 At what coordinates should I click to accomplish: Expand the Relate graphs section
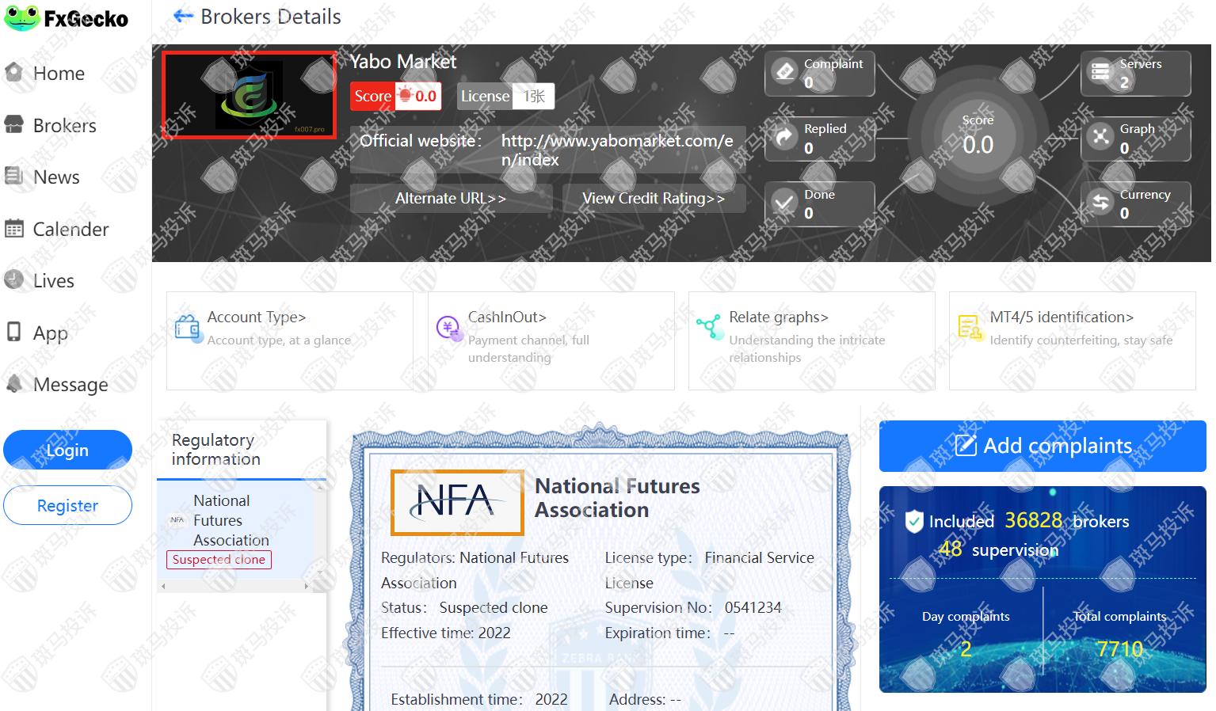point(811,340)
